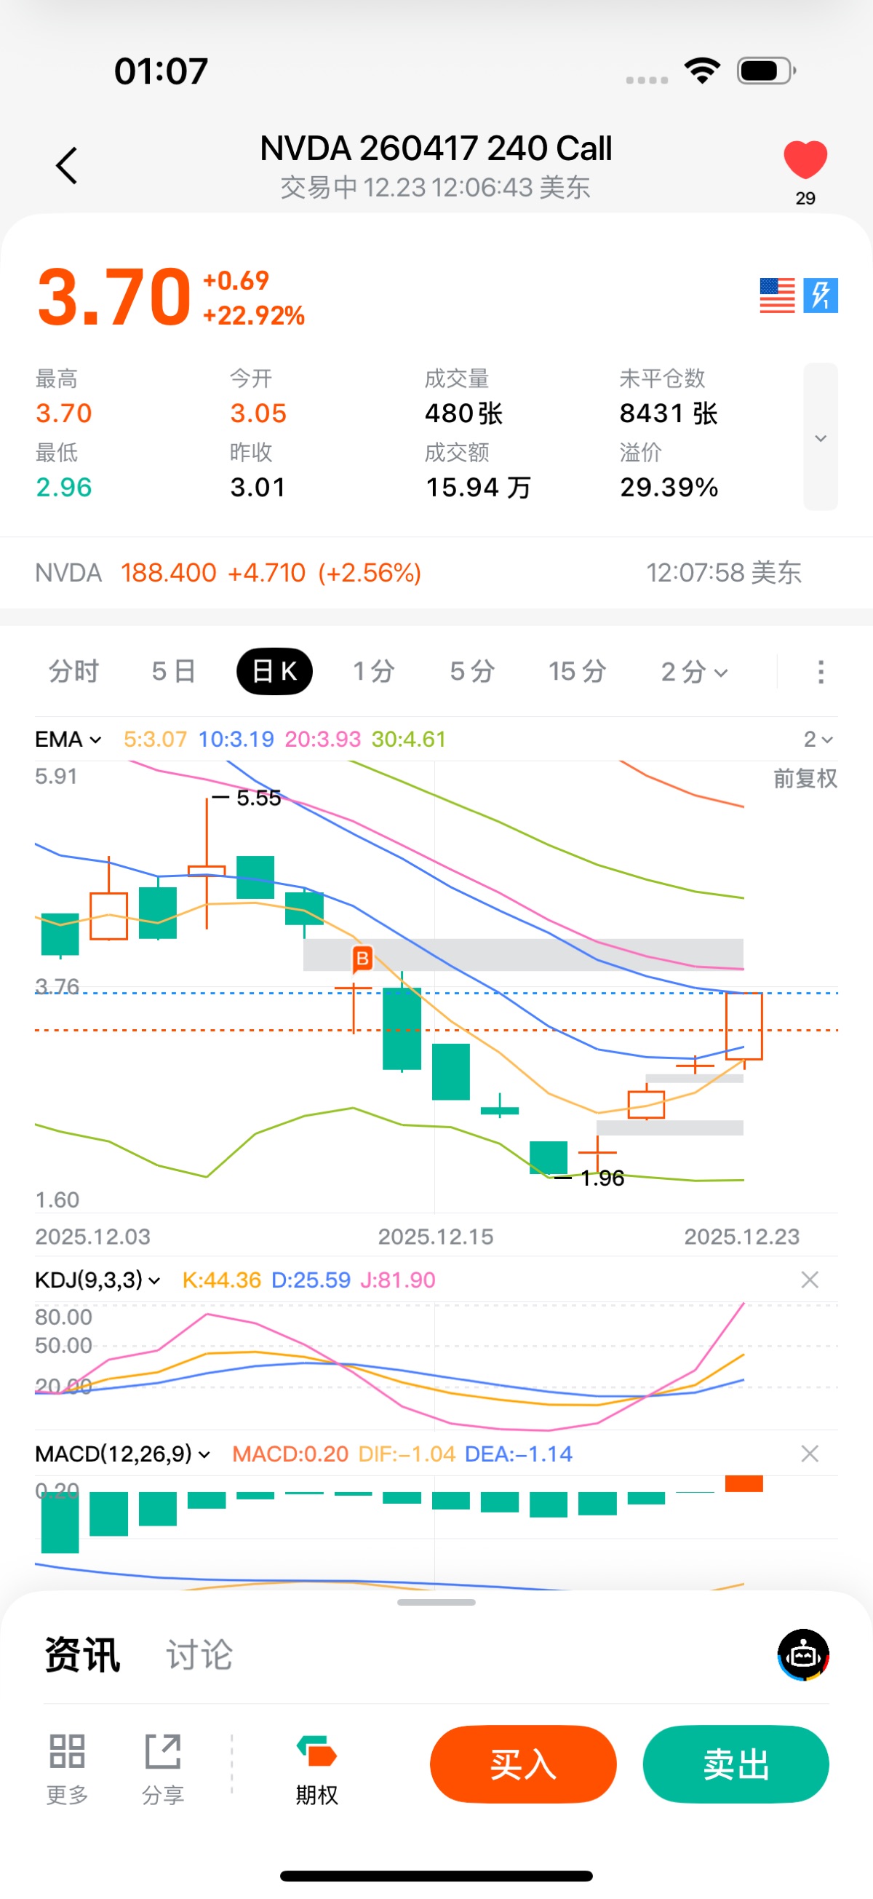Toggle the red heart favorite icon

(805, 159)
